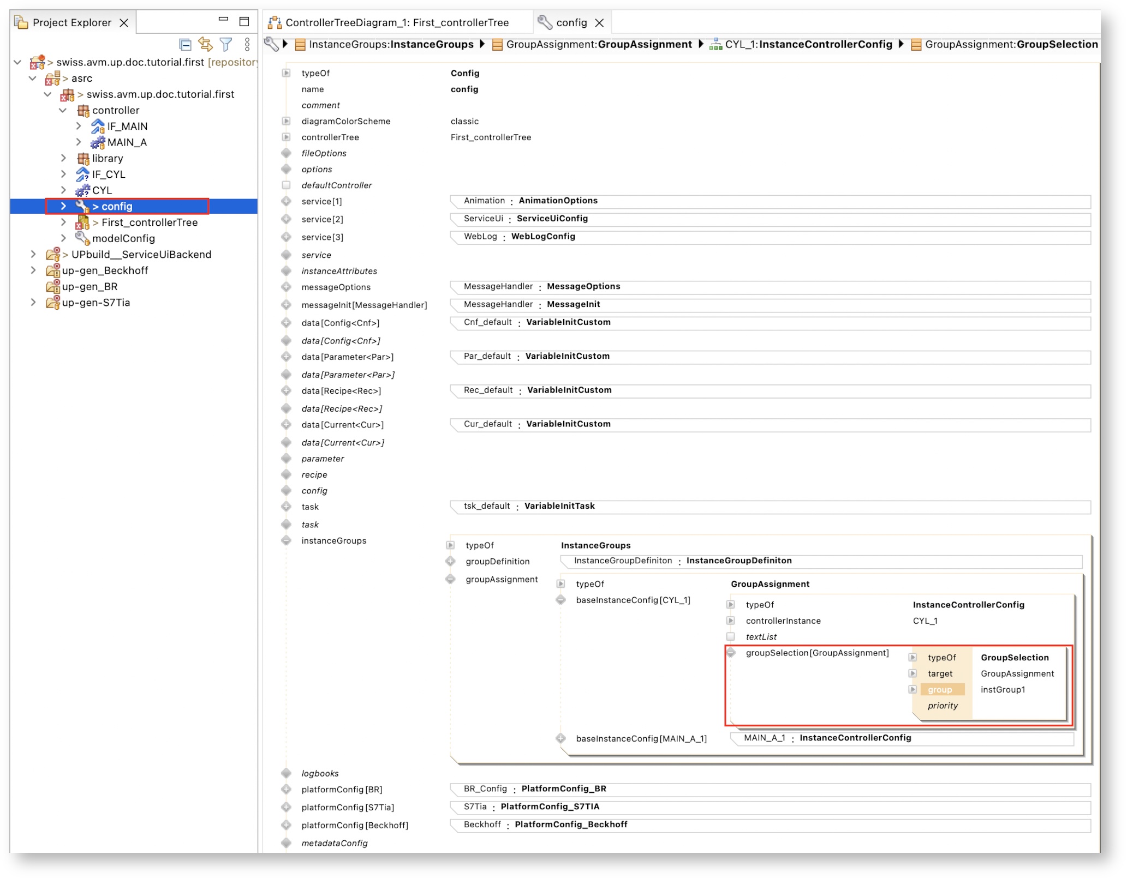Open Project Explorer view menu dots

247,44
